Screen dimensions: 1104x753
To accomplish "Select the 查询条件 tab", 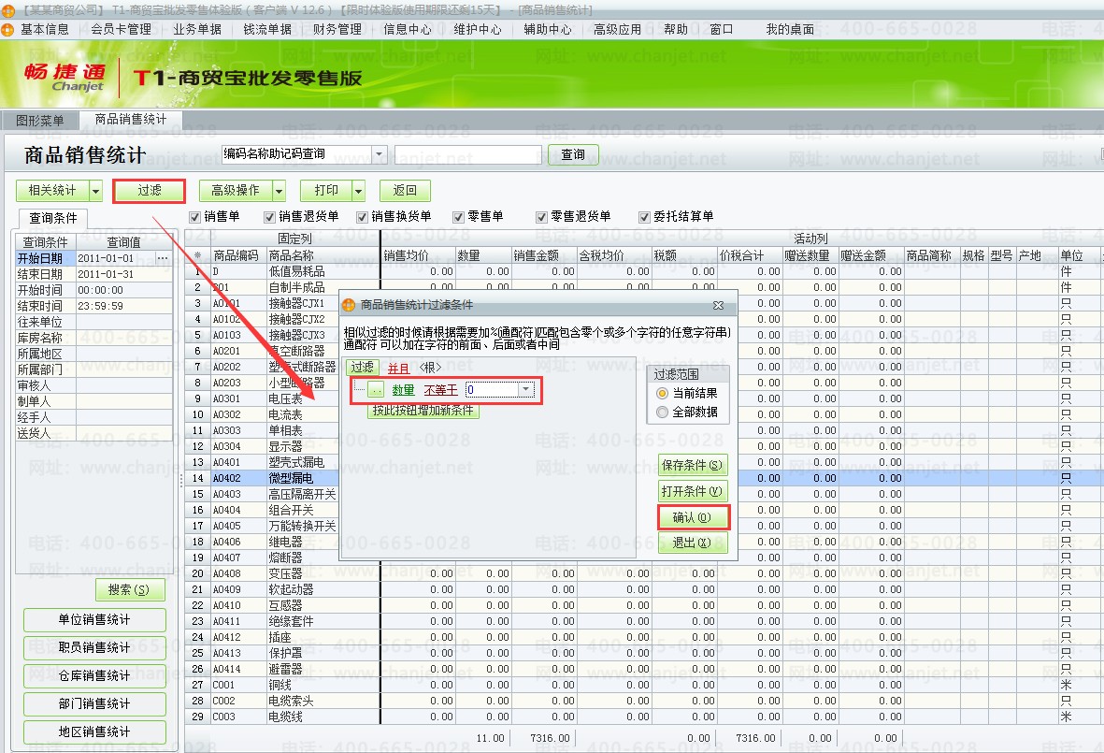I will (52, 218).
